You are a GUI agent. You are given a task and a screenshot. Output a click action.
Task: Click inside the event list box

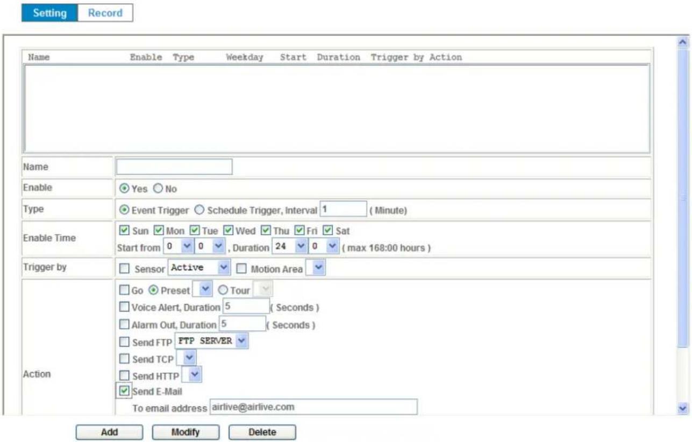337,108
